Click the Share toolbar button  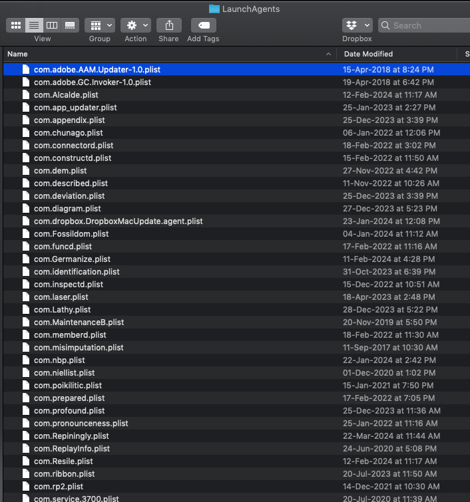pyautogui.click(x=169, y=25)
